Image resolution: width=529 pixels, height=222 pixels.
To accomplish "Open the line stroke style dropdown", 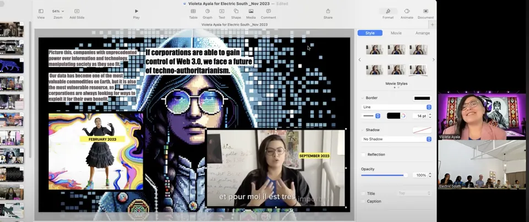I will pyautogui.click(x=371, y=116).
